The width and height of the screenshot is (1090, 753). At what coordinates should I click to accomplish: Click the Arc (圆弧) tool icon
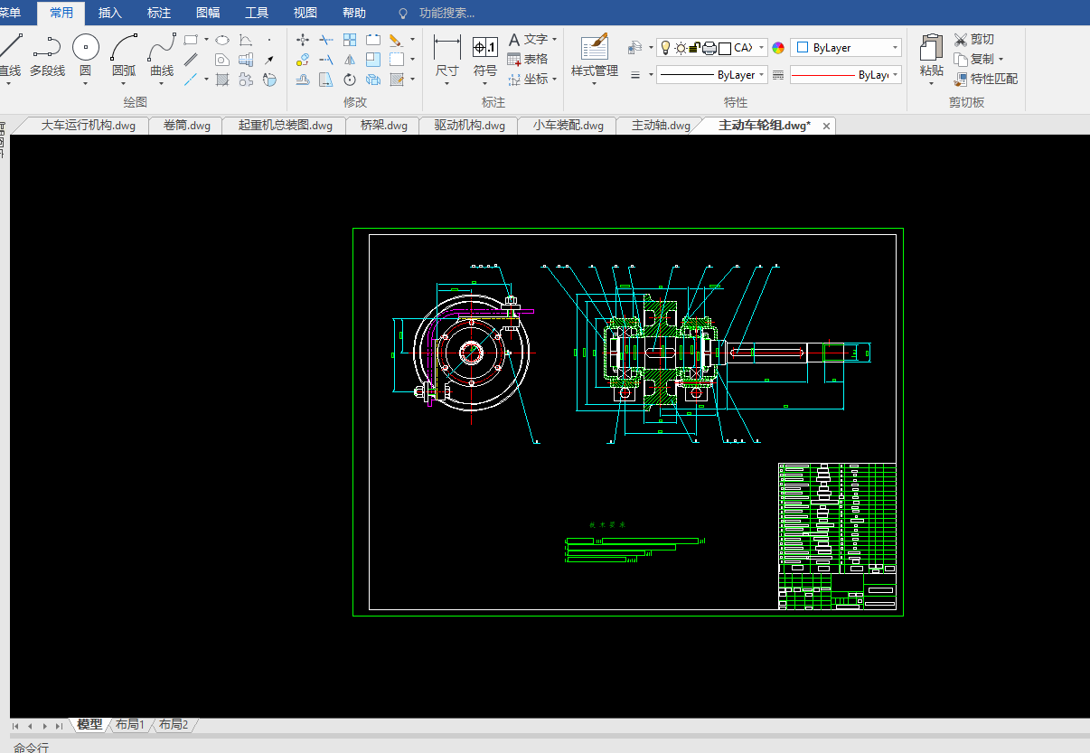click(124, 47)
